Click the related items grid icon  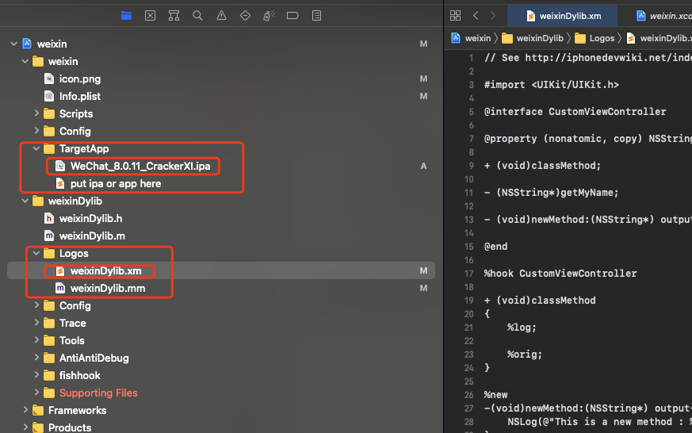455,15
